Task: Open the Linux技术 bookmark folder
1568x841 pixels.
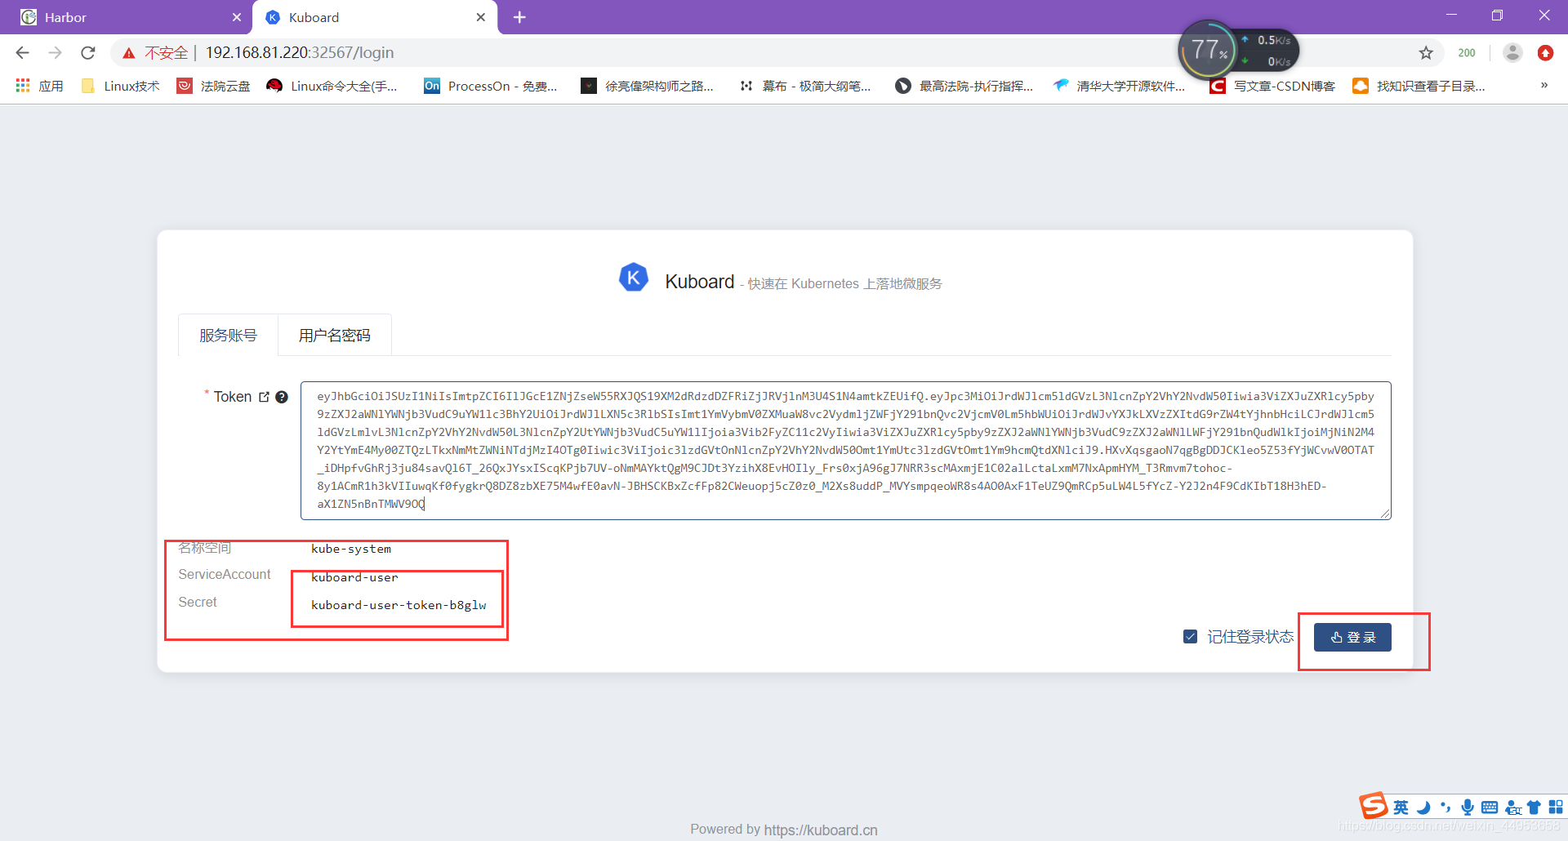Action: tap(121, 86)
